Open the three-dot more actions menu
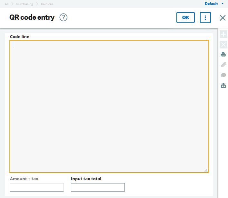The image size is (228, 198). click(205, 17)
